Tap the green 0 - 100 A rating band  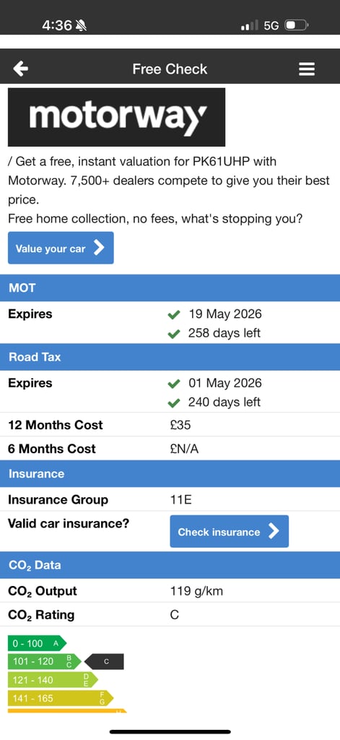coord(38,643)
